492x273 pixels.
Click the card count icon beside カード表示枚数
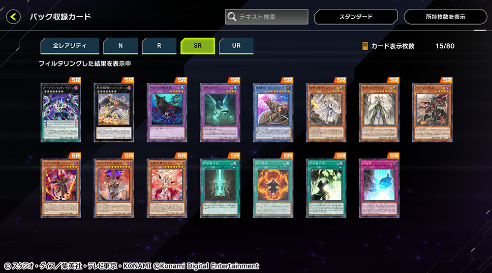tap(365, 46)
